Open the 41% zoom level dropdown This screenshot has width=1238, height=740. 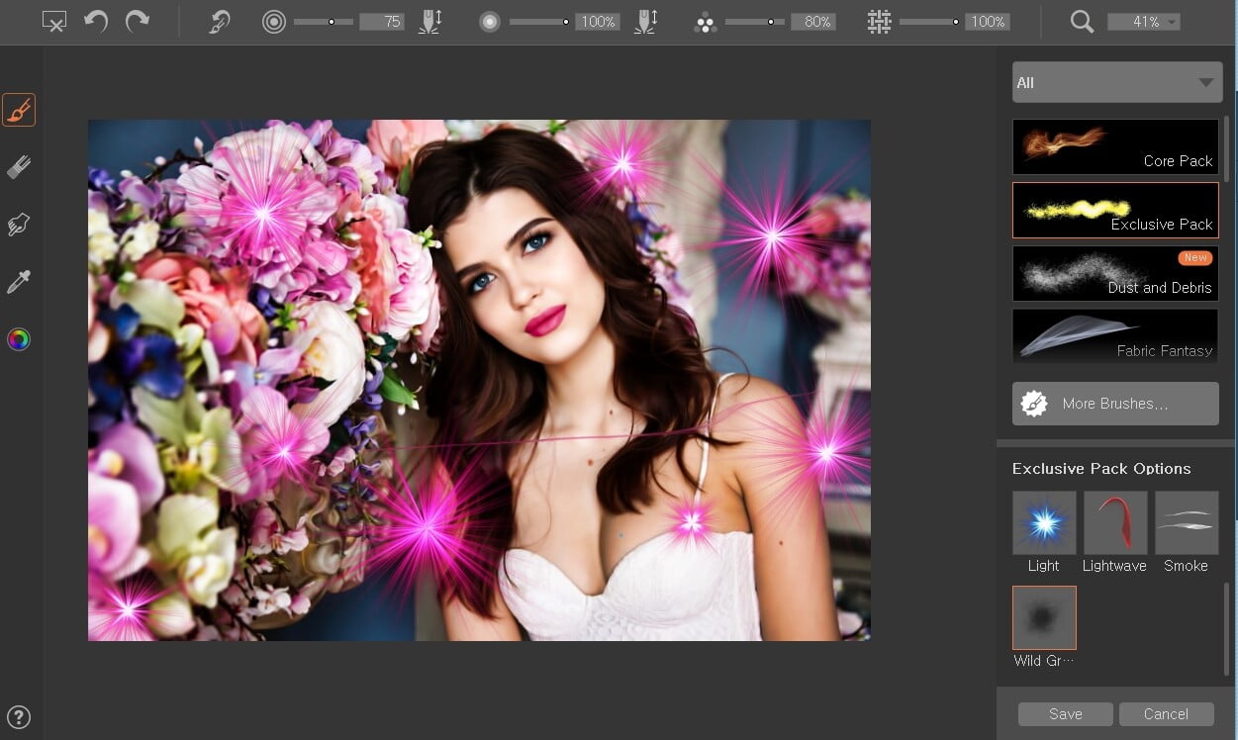(1143, 22)
